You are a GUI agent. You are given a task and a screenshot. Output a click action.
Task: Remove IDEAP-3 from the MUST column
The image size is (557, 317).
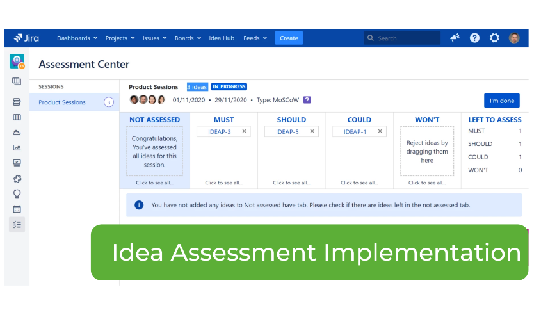(245, 131)
